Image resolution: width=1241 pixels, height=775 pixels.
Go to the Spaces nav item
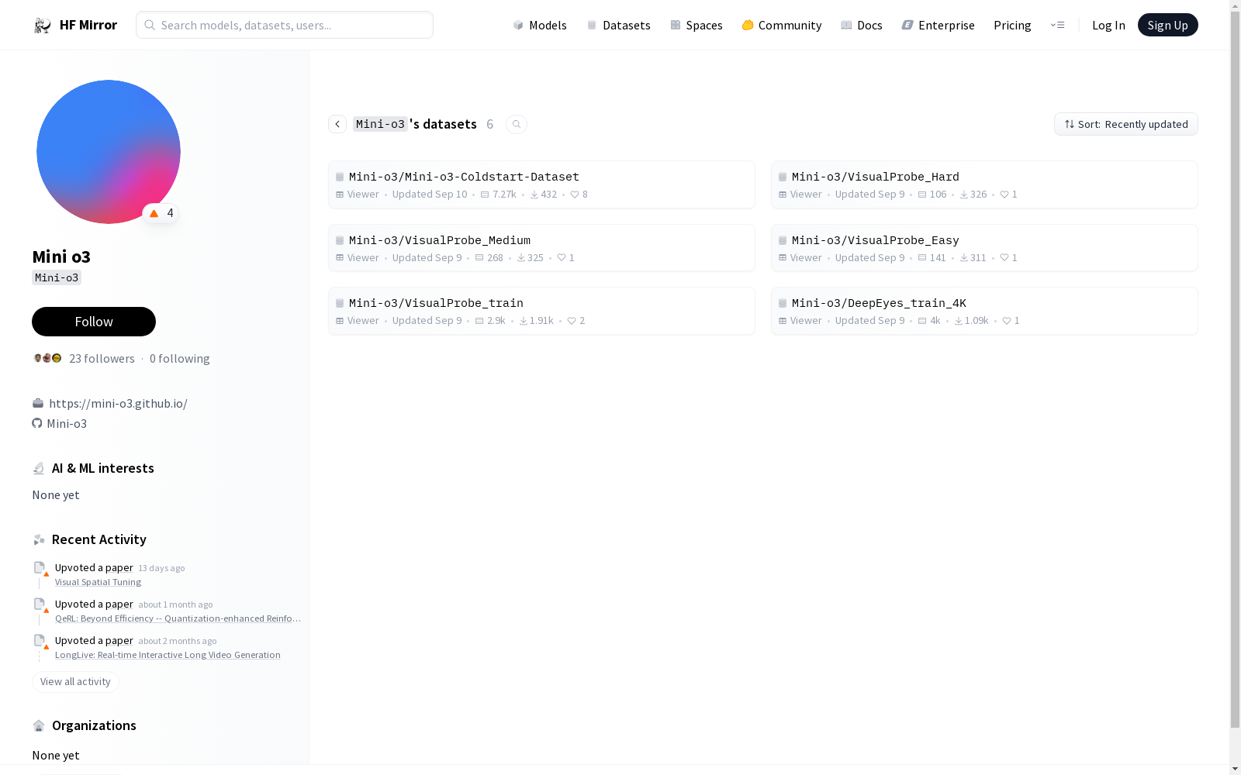tap(697, 25)
